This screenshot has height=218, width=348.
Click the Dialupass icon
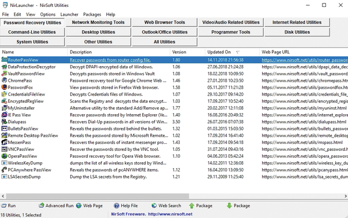[4, 122]
